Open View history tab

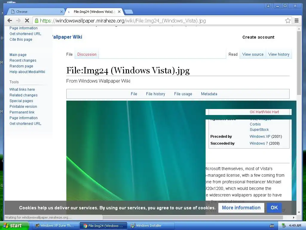point(279,55)
